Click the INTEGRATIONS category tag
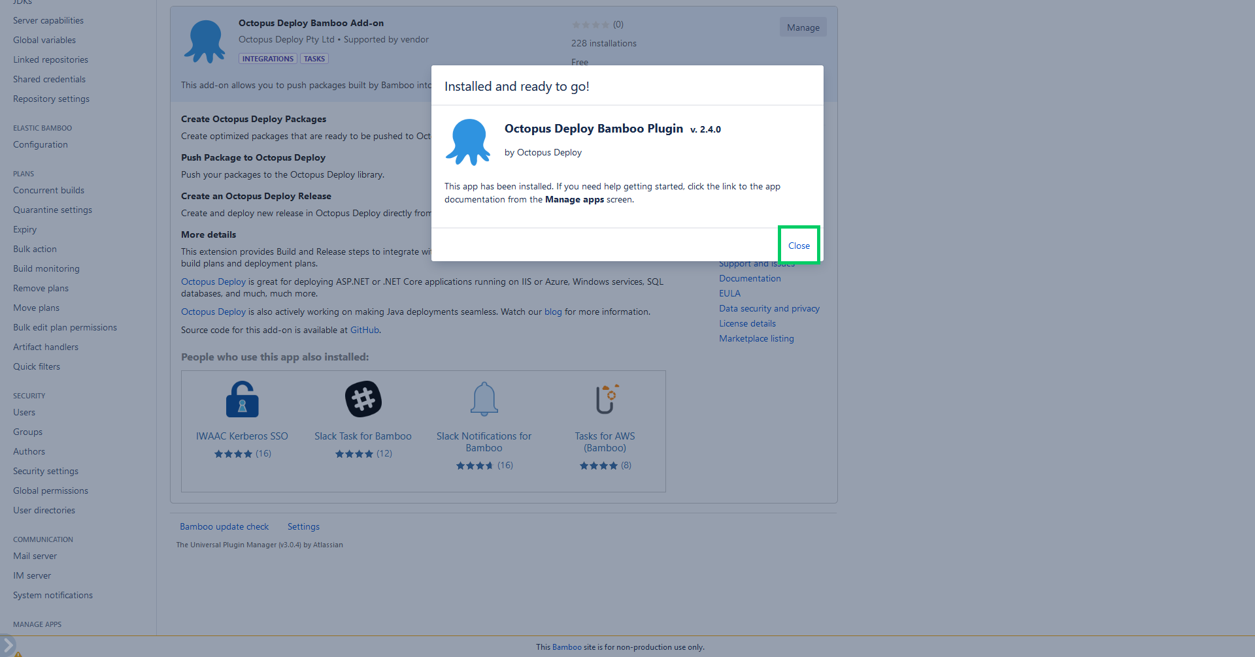The width and height of the screenshot is (1255, 657). point(268,59)
